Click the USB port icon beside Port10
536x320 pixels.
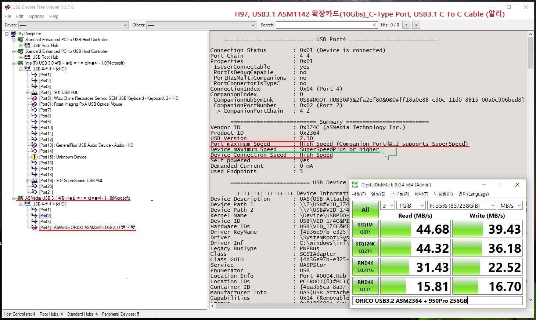click(x=35, y=128)
